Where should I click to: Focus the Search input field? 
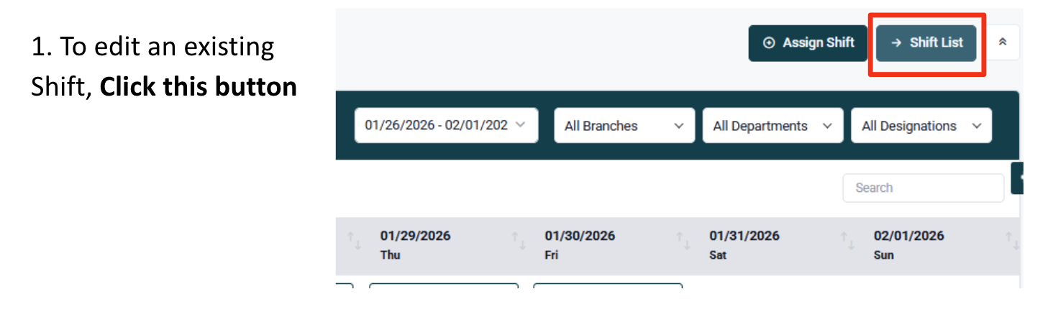[923, 188]
